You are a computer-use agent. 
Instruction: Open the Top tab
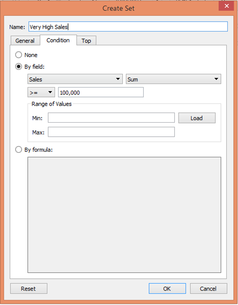click(x=86, y=41)
